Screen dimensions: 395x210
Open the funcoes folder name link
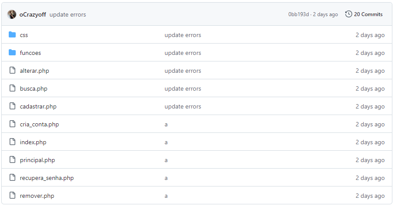pos(30,53)
